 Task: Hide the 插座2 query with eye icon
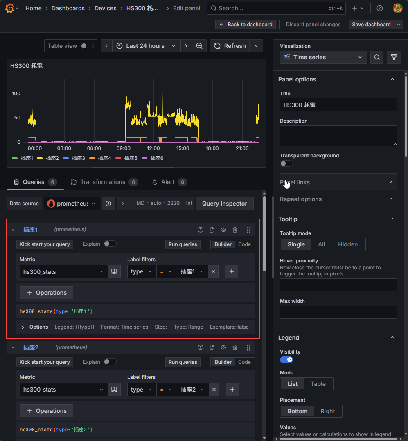223,348
